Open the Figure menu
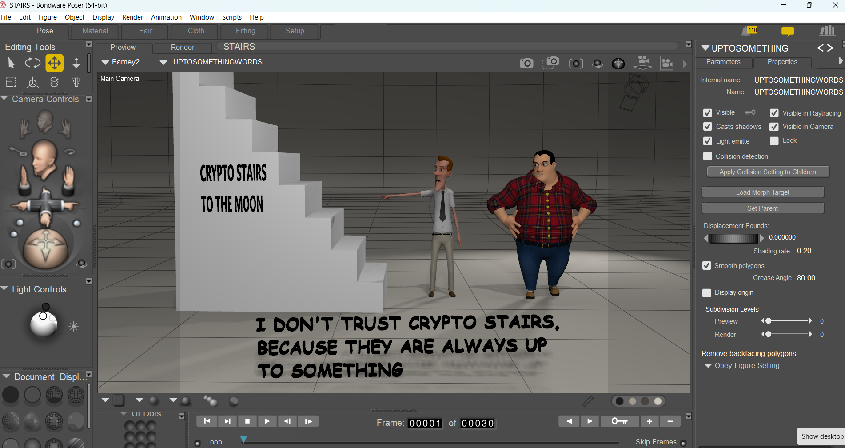 48,17
